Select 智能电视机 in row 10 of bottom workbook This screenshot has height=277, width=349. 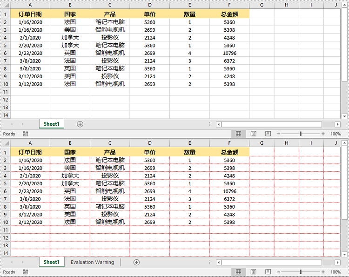click(110, 222)
